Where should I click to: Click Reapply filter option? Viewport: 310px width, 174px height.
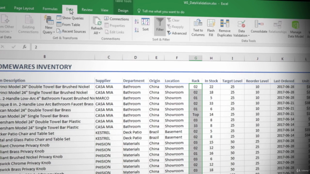pyautogui.click(x=175, y=27)
